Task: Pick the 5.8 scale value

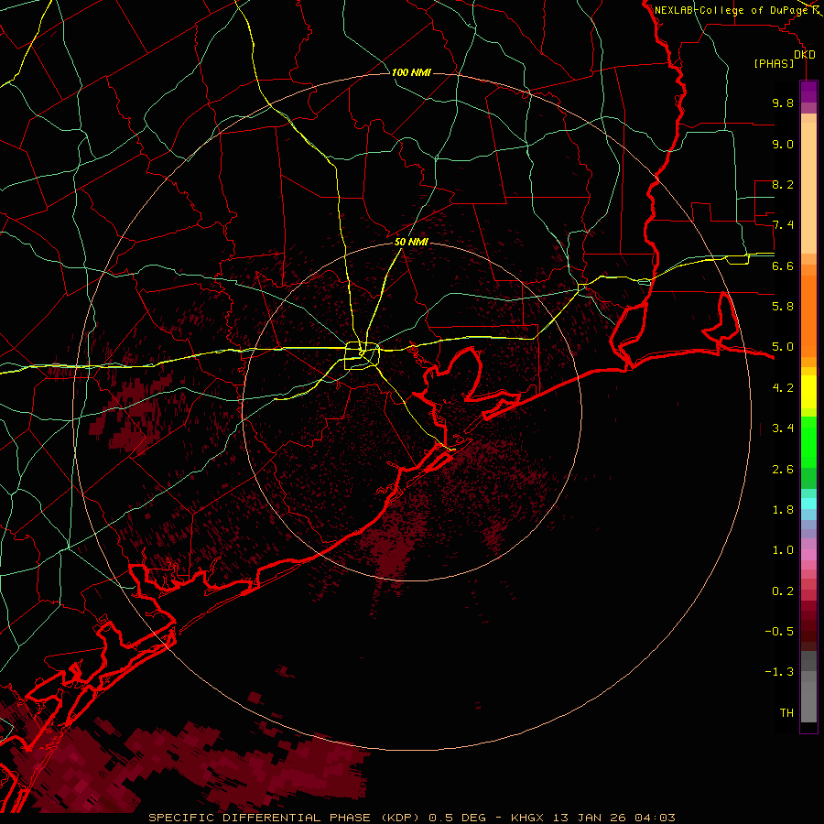Action: (x=783, y=307)
